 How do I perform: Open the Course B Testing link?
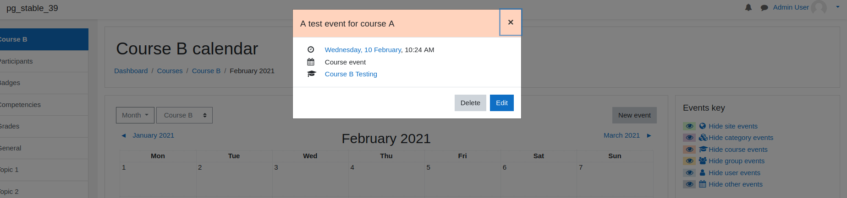click(351, 74)
